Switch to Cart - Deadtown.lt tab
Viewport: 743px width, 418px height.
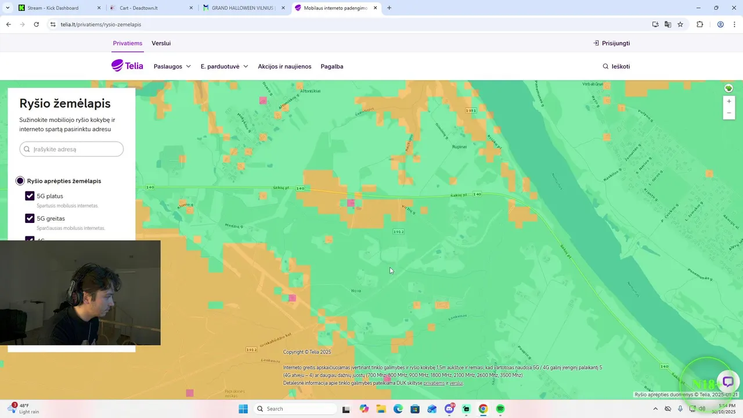151,8
